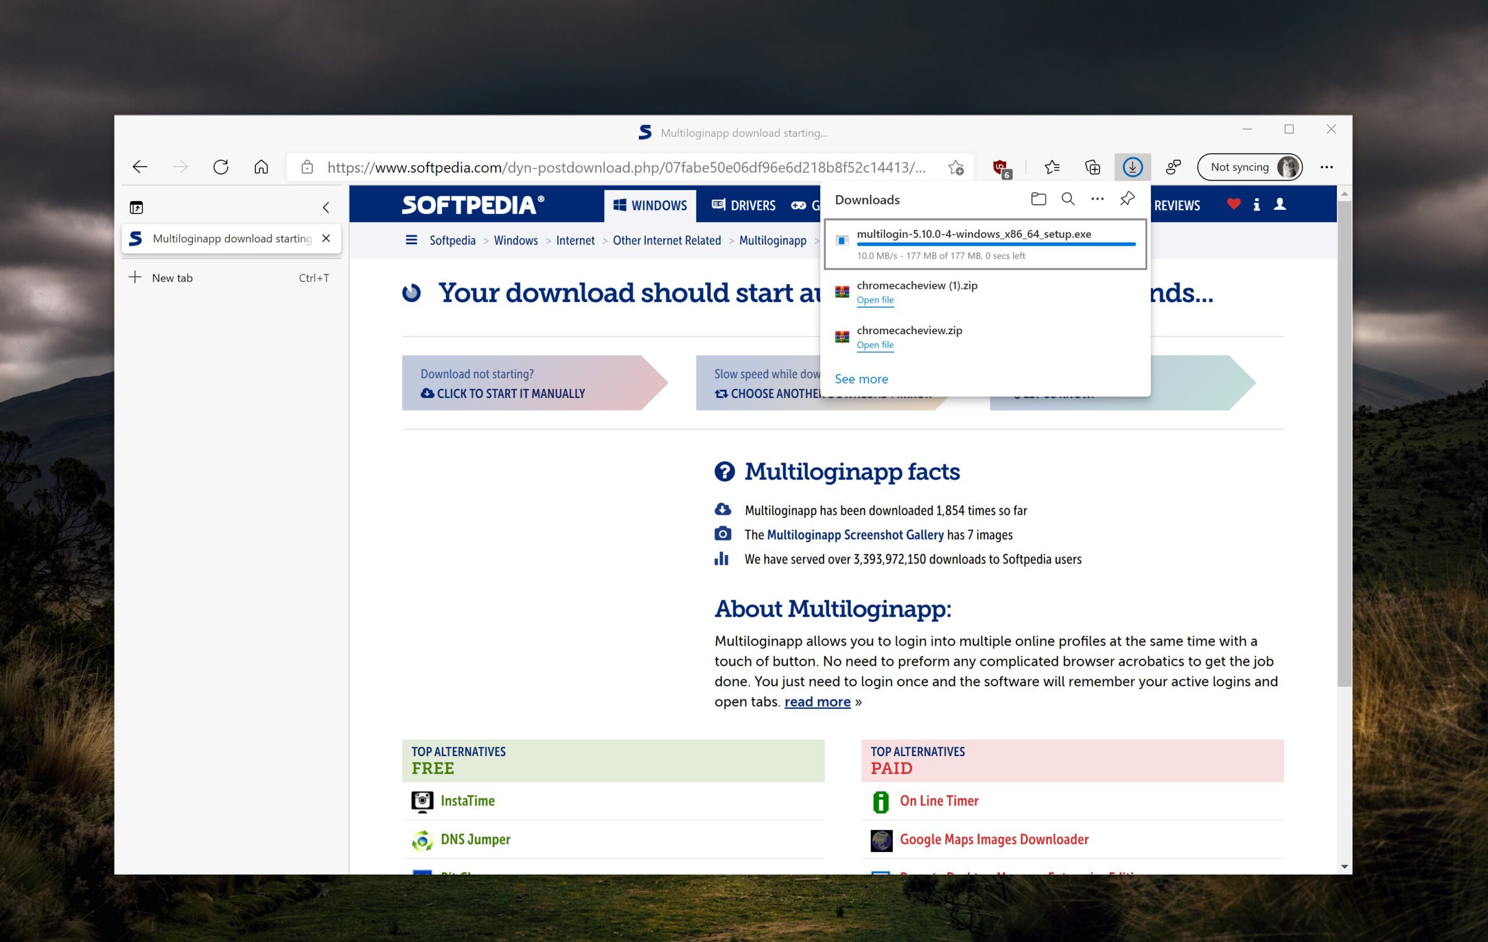Go to Windows breadcrumb link
The width and height of the screenshot is (1488, 942).
pyautogui.click(x=516, y=240)
